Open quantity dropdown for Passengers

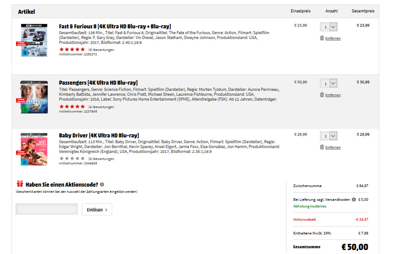(x=329, y=83)
